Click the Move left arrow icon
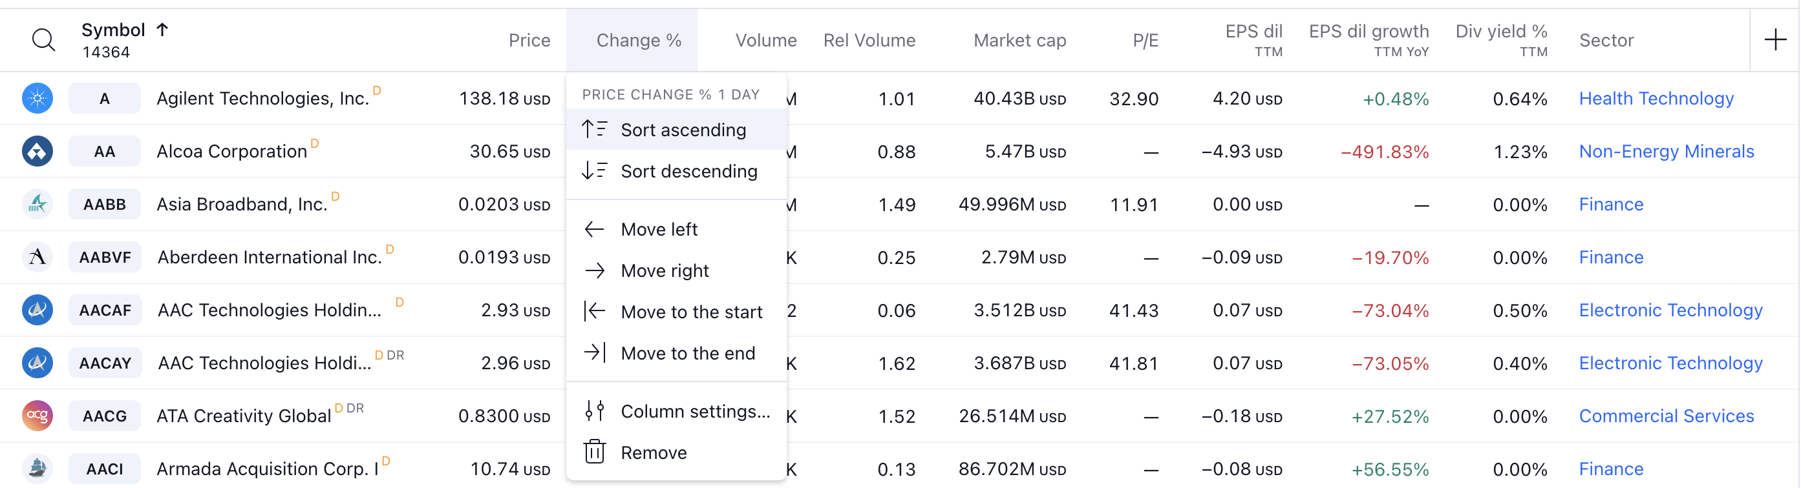Screen dimensions: 1801x488 click(594, 230)
